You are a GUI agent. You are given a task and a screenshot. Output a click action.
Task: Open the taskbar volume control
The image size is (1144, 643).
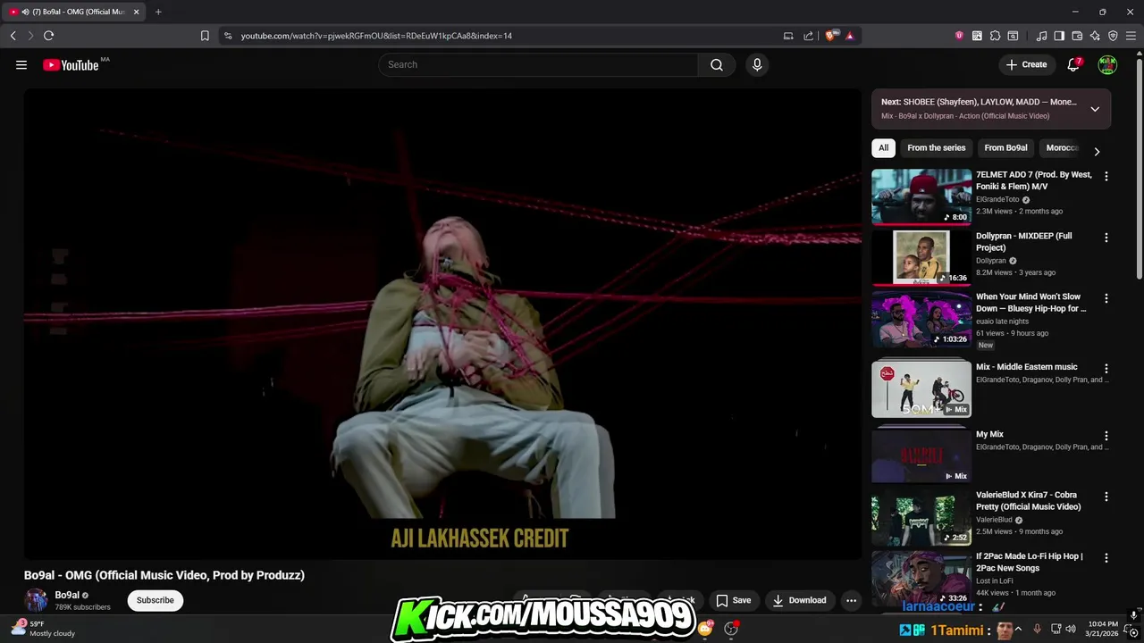pyautogui.click(x=1071, y=629)
